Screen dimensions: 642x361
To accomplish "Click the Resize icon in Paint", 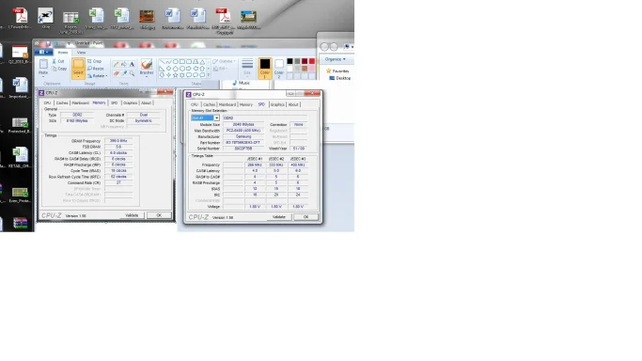I will click(x=89, y=69).
